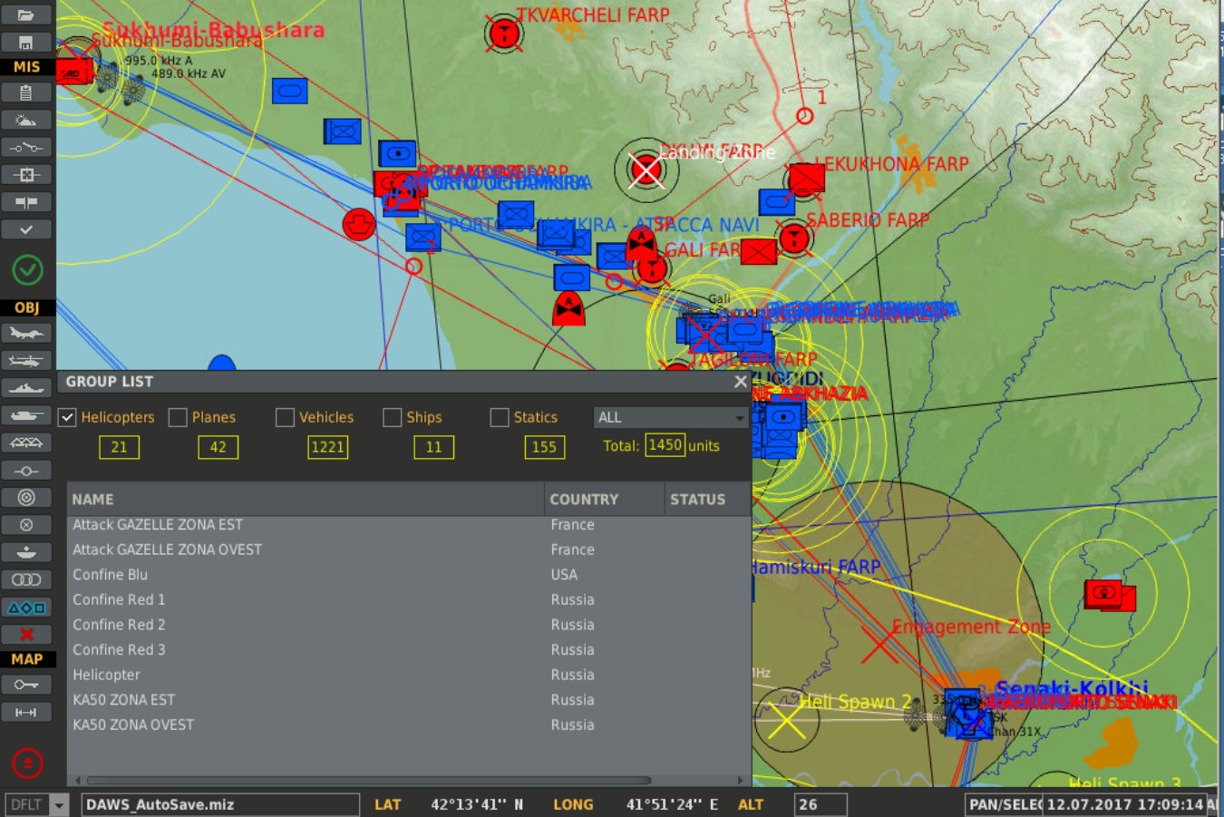1224x817 pixels.
Task: Uncheck the Helicopters filter checkbox
Action: tap(66, 417)
